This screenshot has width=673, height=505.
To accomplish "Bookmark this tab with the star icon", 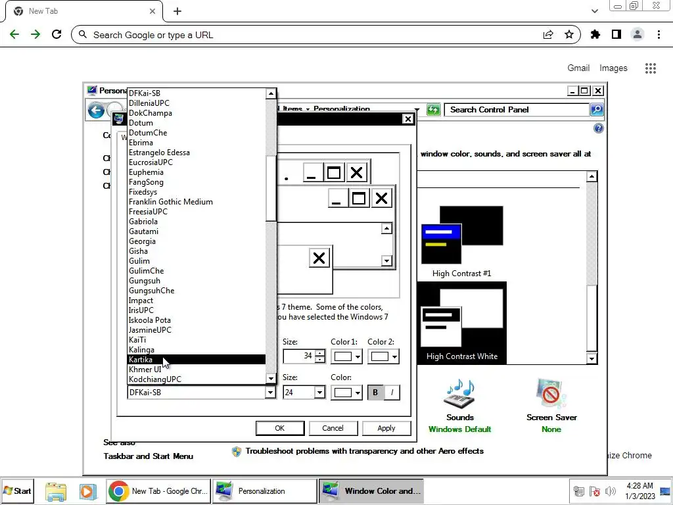I will [x=569, y=35].
